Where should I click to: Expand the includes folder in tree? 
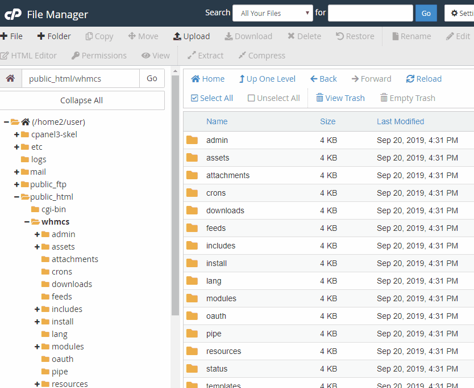pyautogui.click(x=37, y=309)
